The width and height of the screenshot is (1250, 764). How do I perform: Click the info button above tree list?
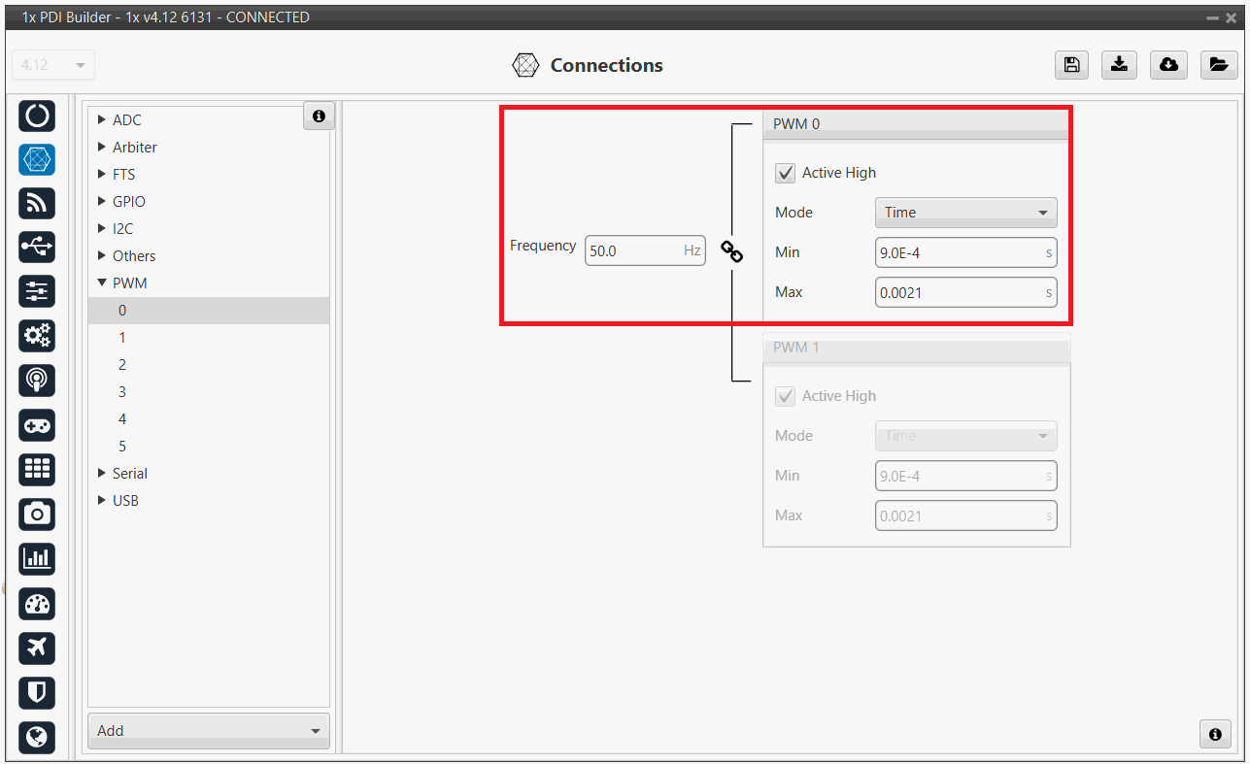319,116
